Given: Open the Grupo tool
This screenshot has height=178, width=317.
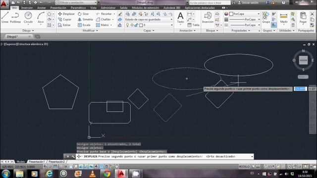Looking at the screenshot, I should 266,17.
